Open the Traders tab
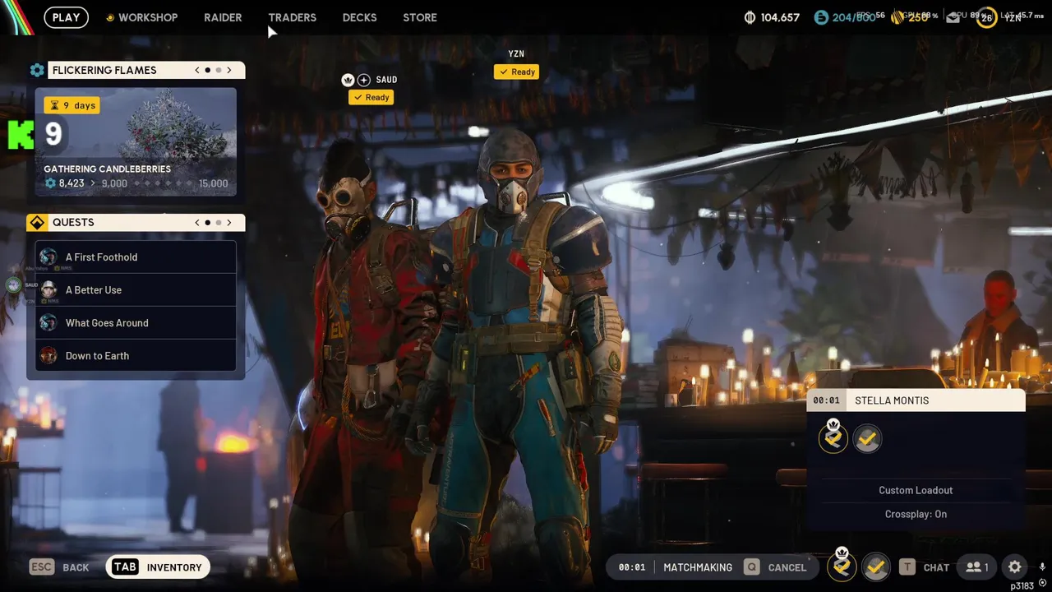Viewport: 1052px width, 592px height. point(292,17)
